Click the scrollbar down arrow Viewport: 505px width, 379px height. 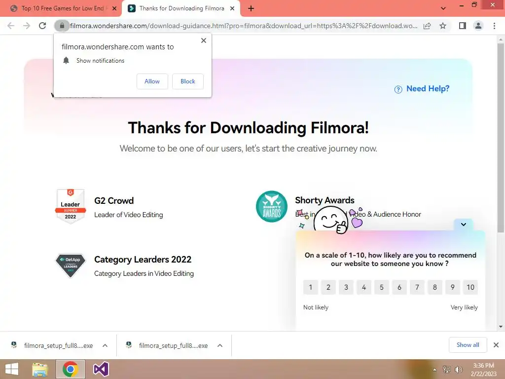tap(501, 327)
